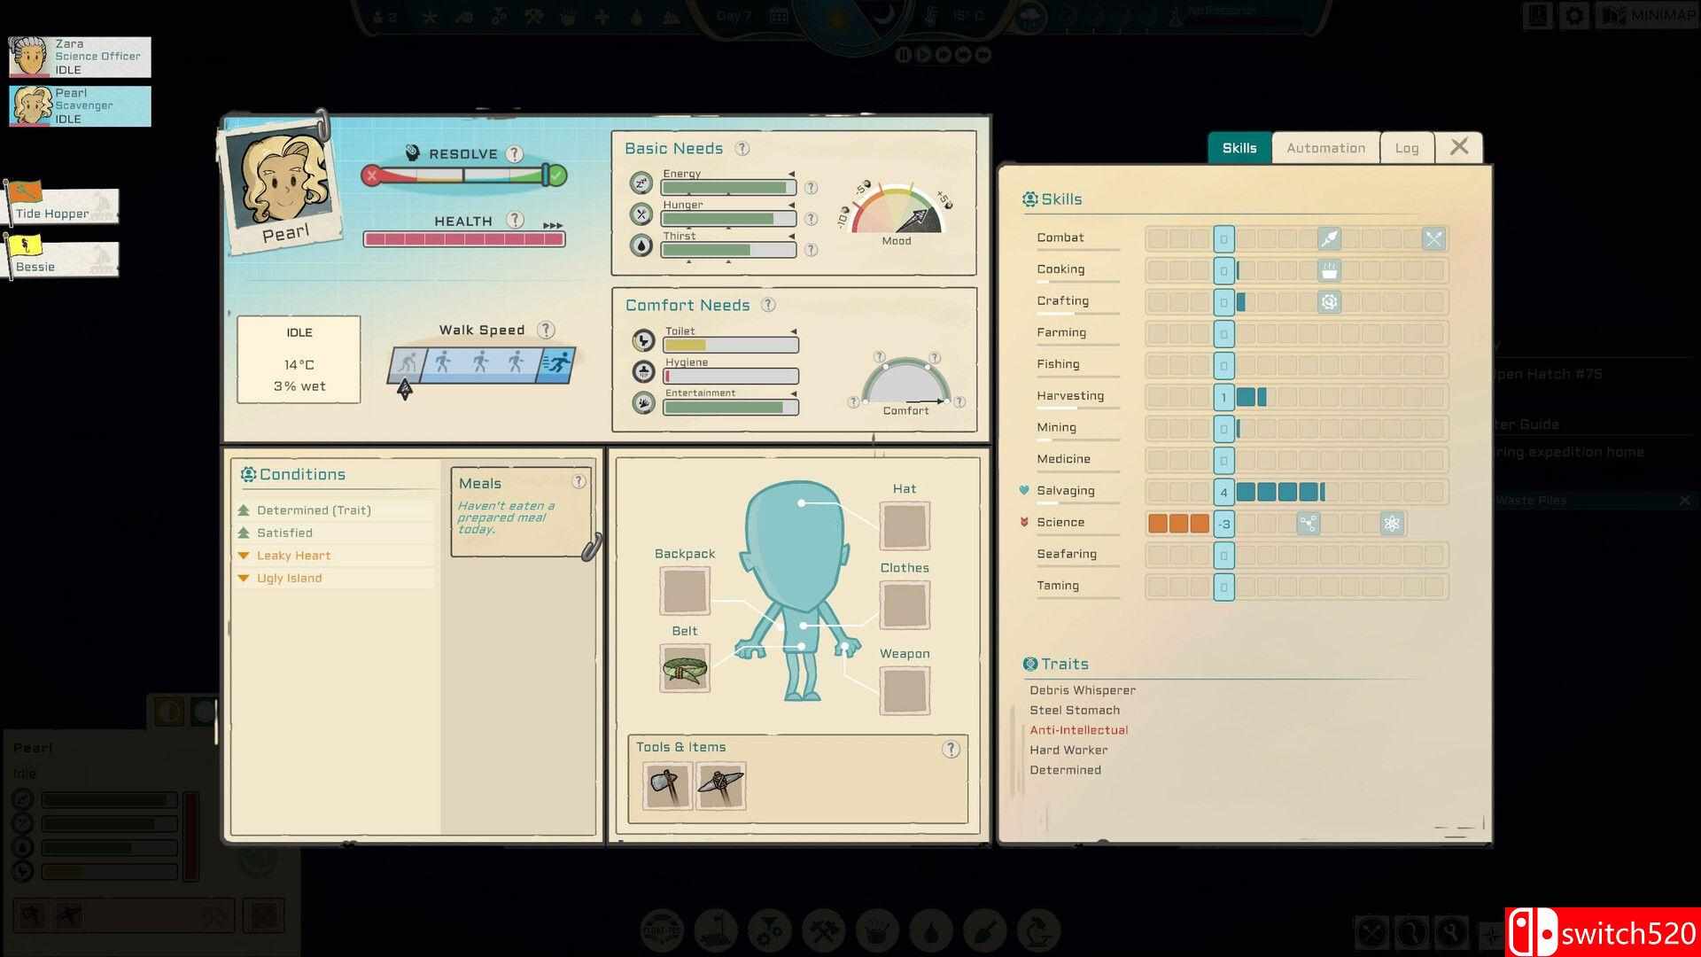
Task: Select fastest running walk speed
Action: (x=555, y=364)
